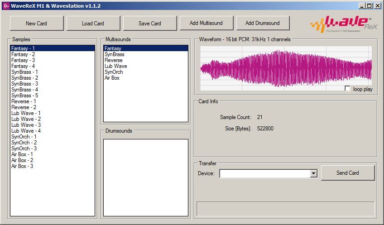Select sample SynOrch - 2

(53, 142)
